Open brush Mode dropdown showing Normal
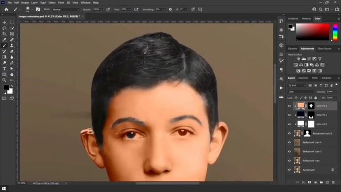Screen dimensions: 341x192 [x=66, y=10]
